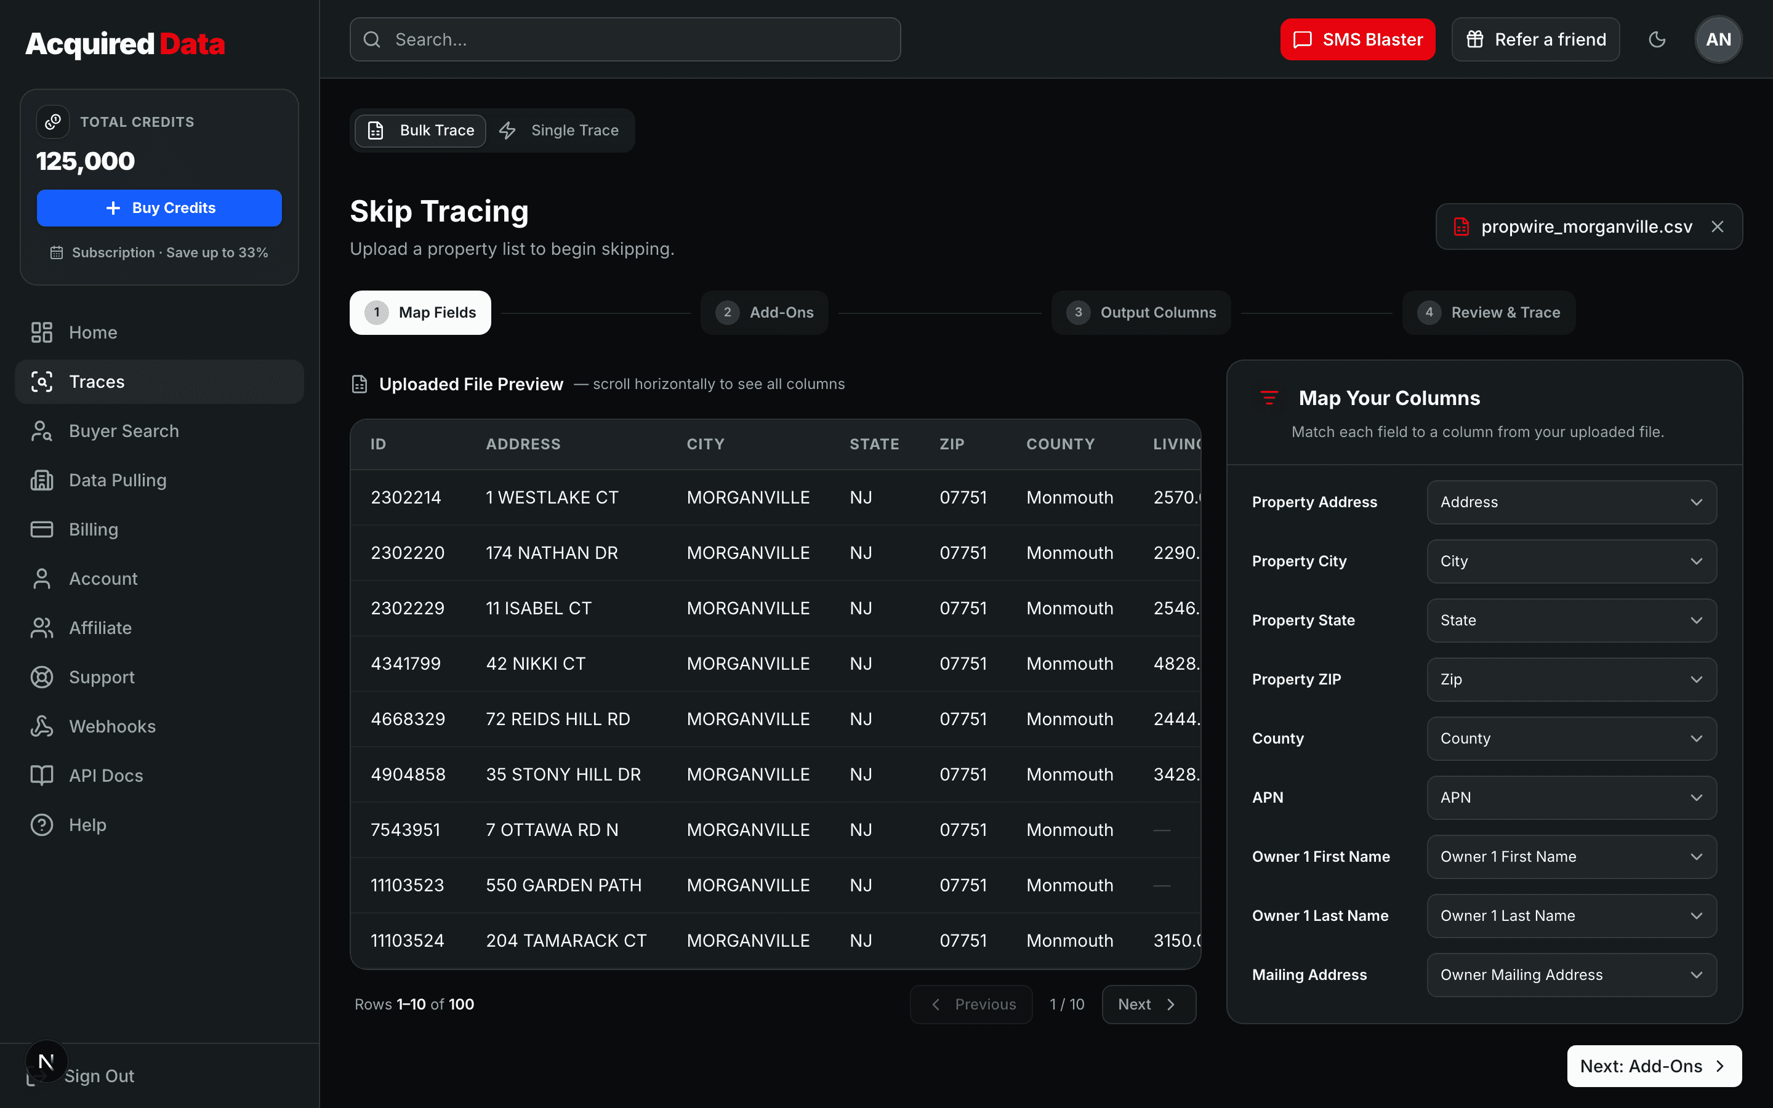Click the Webhooks icon
1773x1108 pixels.
(x=42, y=726)
